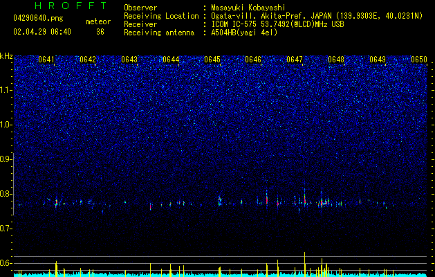Viewport: 435px width, 277px height.
Task: Click the Receiving antenna label
Action: [x=159, y=33]
